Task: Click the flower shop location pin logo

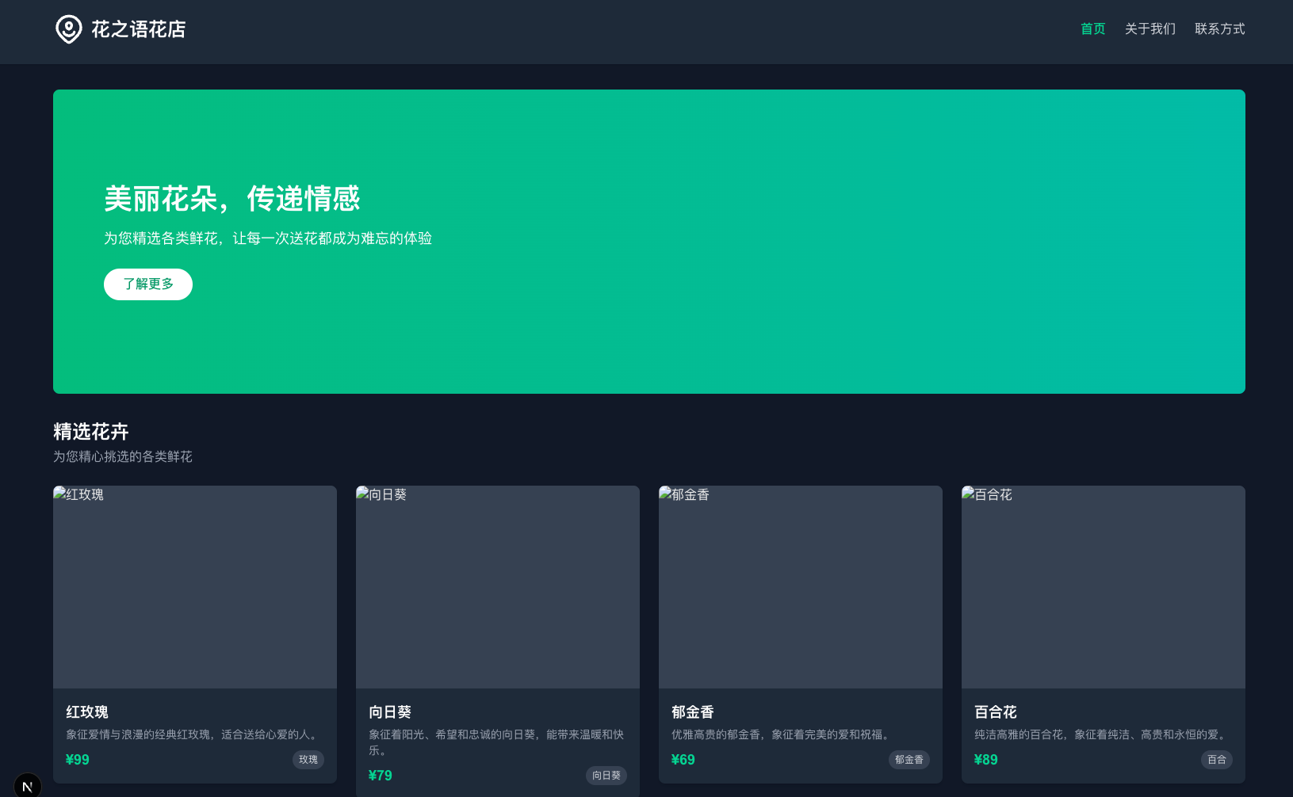Action: pos(69,29)
